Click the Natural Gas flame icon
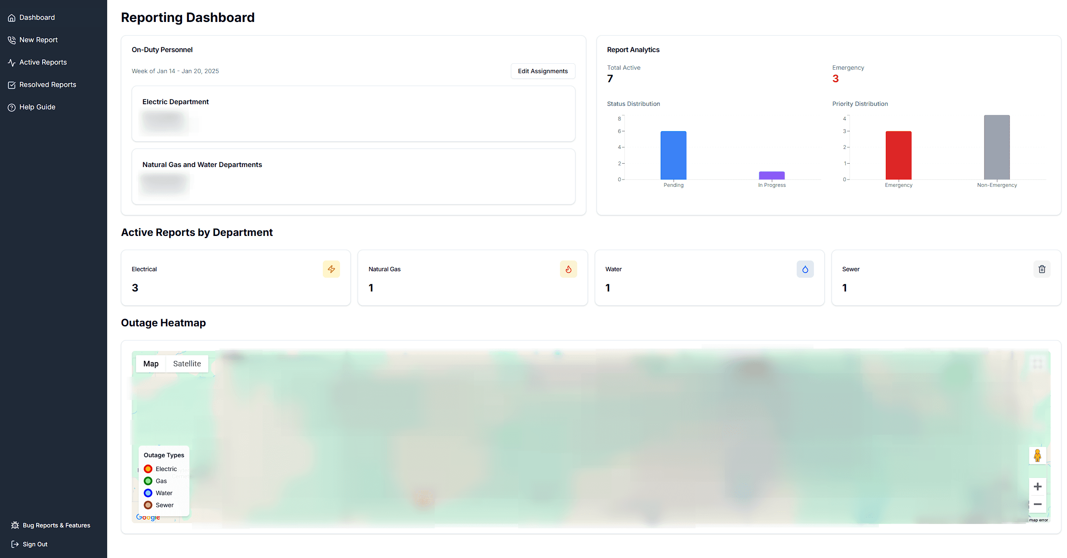 tap(568, 269)
